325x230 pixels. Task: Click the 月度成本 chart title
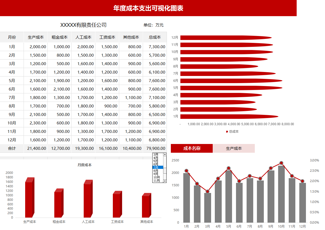(x=84, y=165)
